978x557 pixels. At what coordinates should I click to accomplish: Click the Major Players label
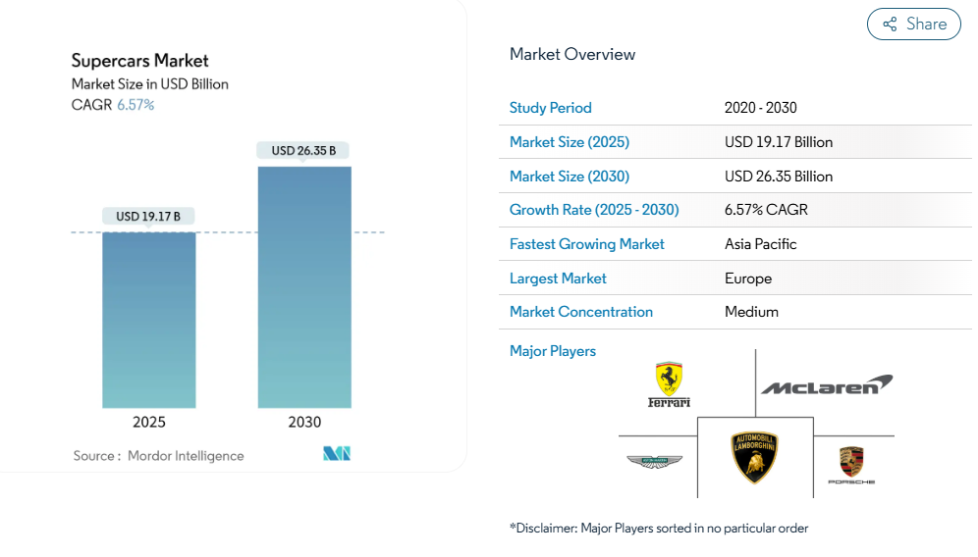552,351
